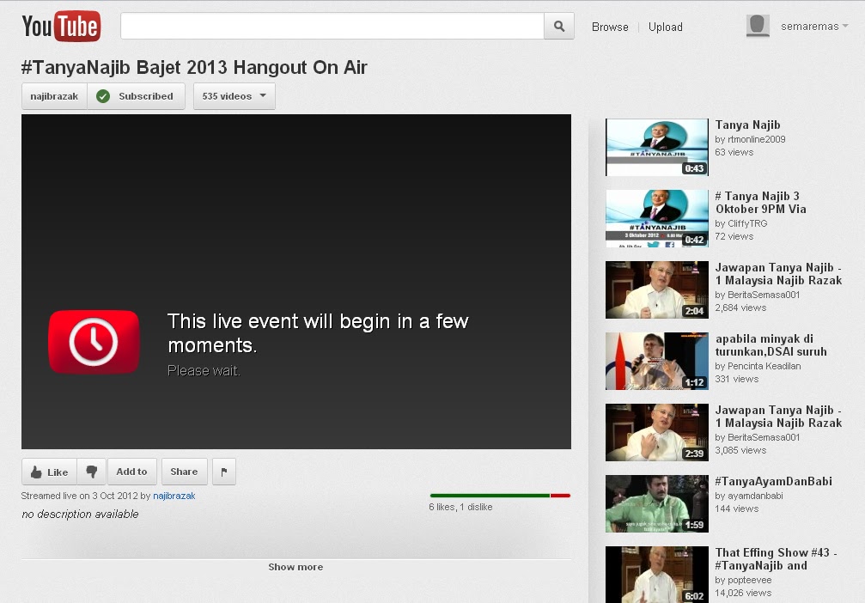The height and width of the screenshot is (603, 865).
Task: Click 'by rtmonline2009' text
Action: [x=750, y=139]
